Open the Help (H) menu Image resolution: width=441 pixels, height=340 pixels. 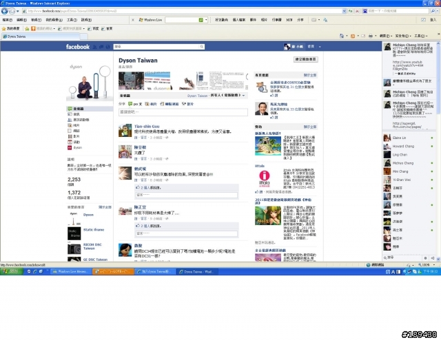coord(86,20)
